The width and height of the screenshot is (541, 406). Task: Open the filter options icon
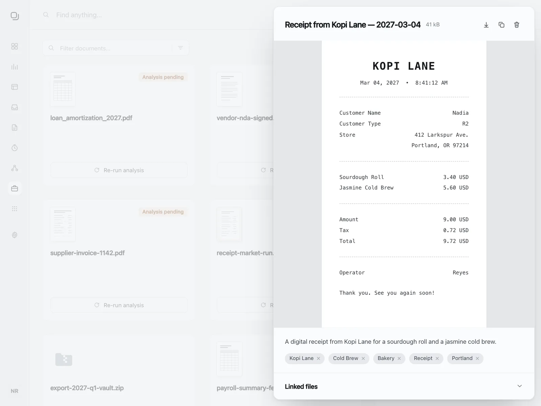(181, 48)
